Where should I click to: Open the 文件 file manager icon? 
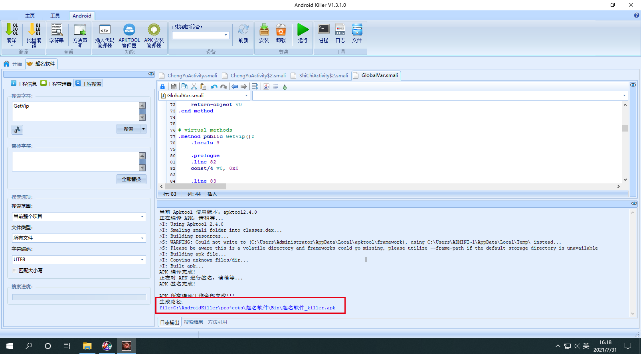[357, 29]
